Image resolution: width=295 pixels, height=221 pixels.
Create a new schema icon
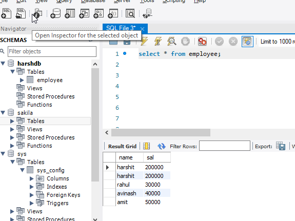[56, 13]
